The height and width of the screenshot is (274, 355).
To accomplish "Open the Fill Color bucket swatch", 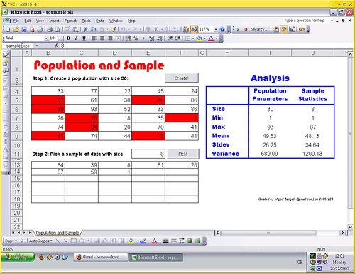I will pos(200,38).
